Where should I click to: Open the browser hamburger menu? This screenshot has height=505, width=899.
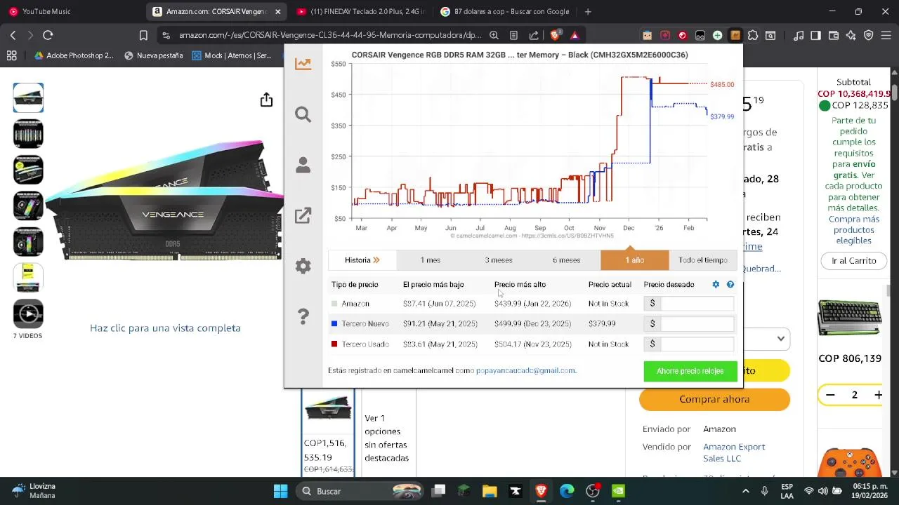click(886, 35)
